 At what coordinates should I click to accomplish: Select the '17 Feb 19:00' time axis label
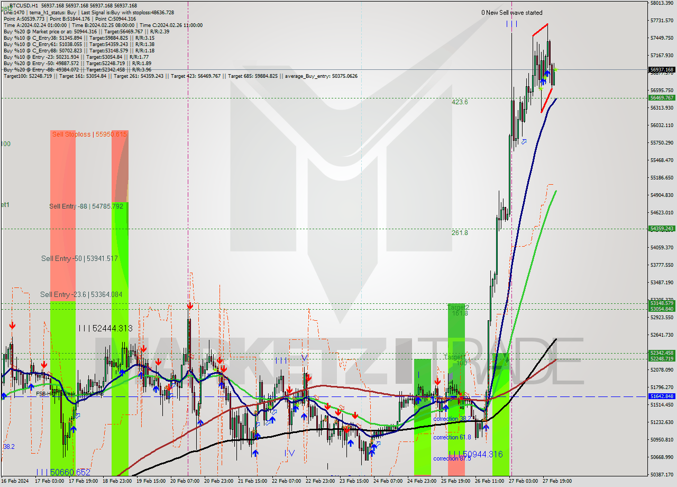(x=83, y=481)
